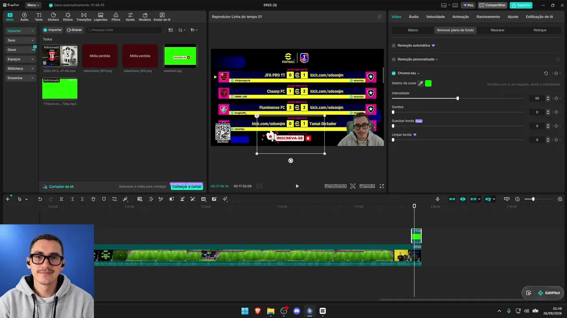Play the preview video
The width and height of the screenshot is (567, 318).
pos(297,186)
